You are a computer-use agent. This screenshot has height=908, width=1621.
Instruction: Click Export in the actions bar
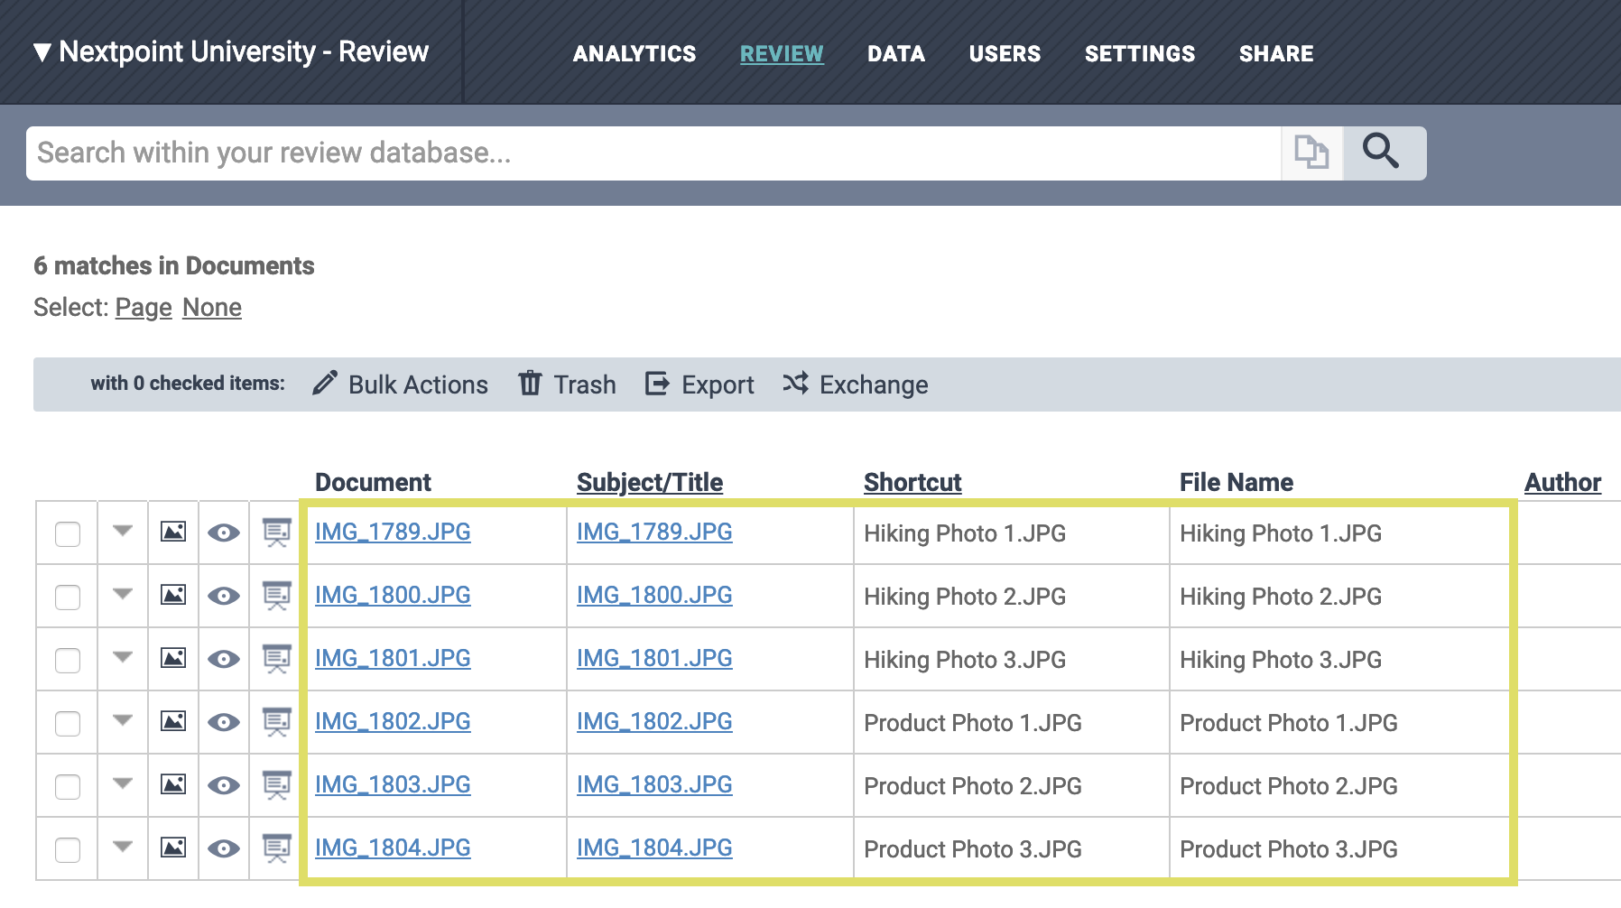[699, 385]
